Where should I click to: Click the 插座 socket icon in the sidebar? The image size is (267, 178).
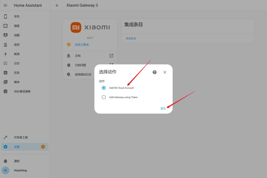click(x=5, y=26)
